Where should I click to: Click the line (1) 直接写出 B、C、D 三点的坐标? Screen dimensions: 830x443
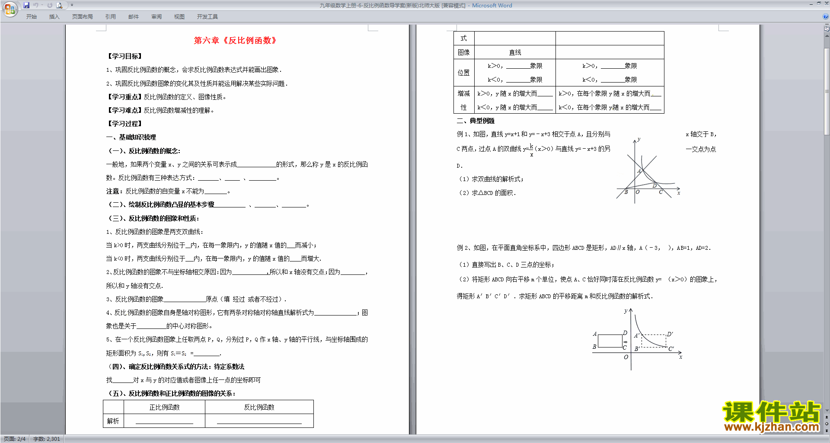coord(506,265)
